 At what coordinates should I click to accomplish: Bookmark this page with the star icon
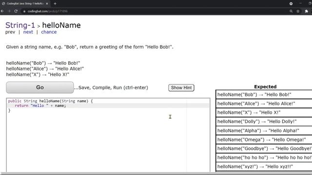[298, 11]
